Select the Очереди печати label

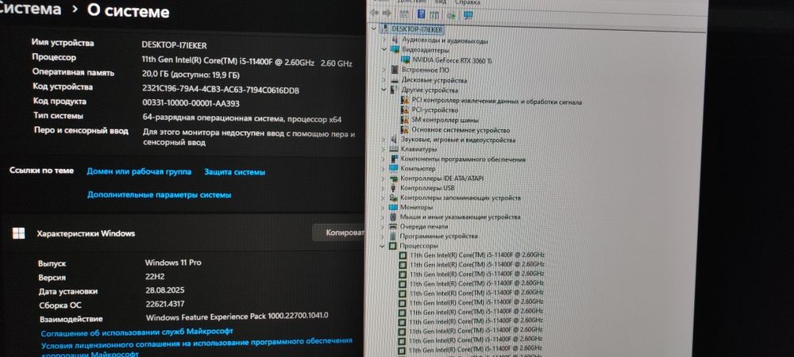click(x=424, y=227)
